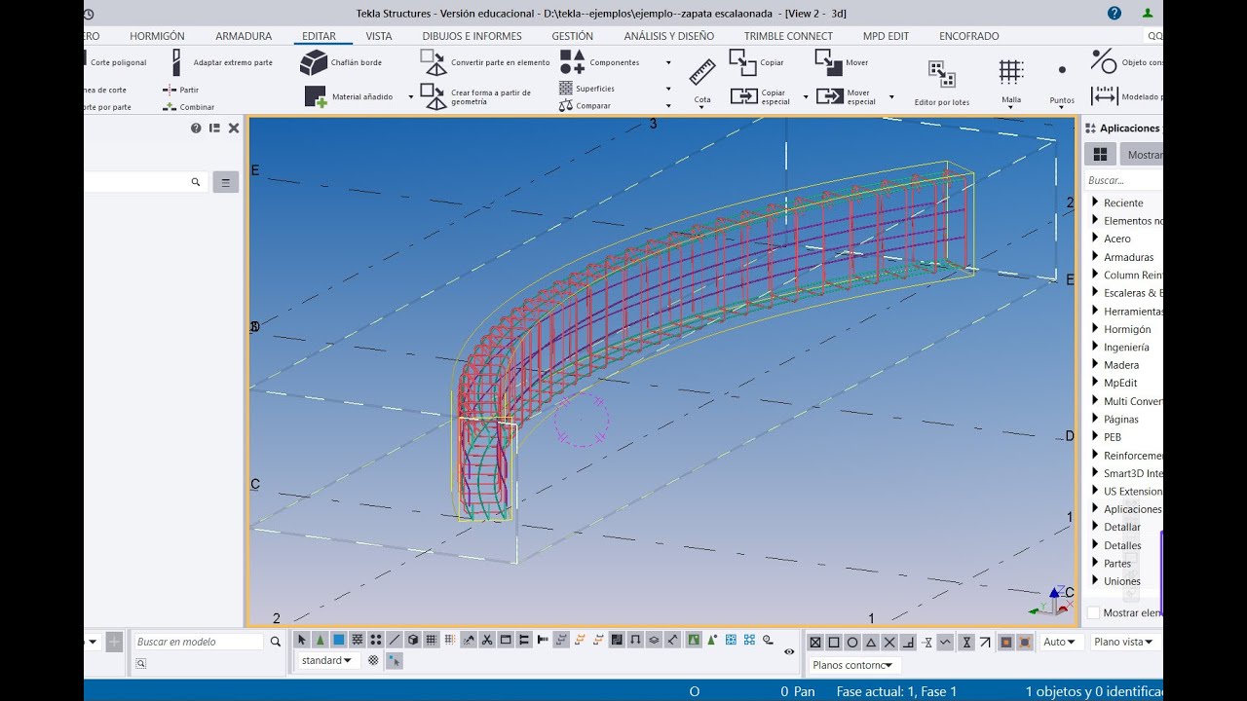Viewport: 1247px width, 701px height.
Task: Click the Mostrar button in Aplicaciones panel
Action: tap(1142, 155)
